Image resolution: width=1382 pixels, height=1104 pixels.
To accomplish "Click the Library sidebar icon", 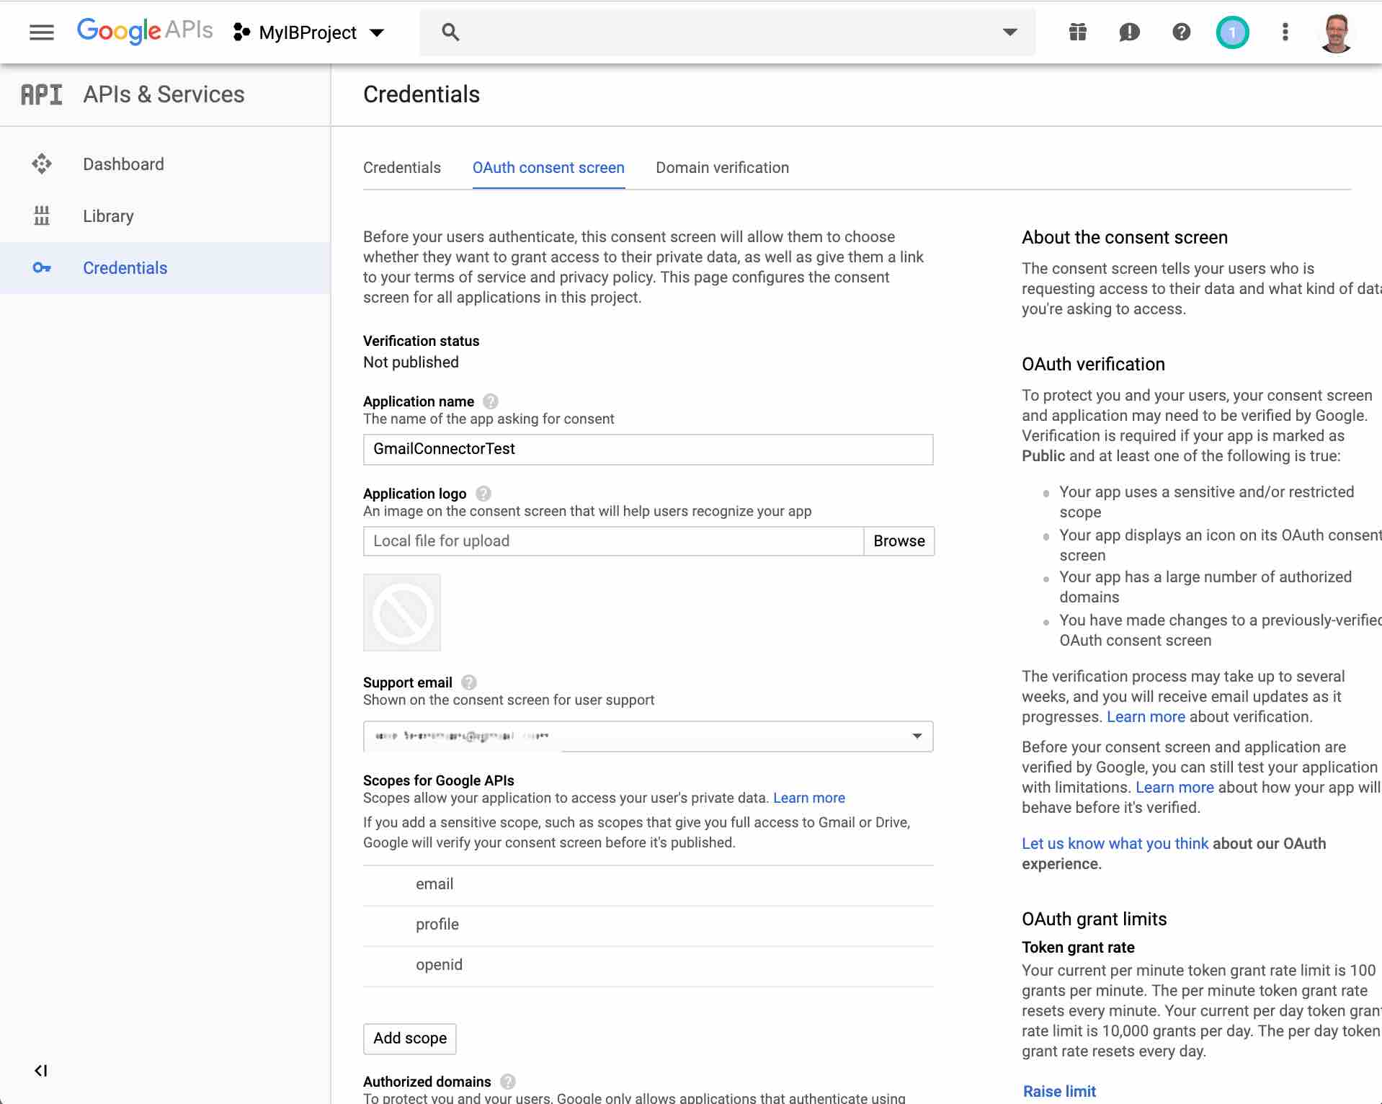I will (42, 215).
